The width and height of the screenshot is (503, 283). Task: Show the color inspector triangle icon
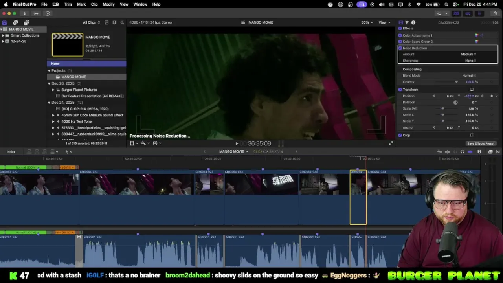[x=407, y=22]
